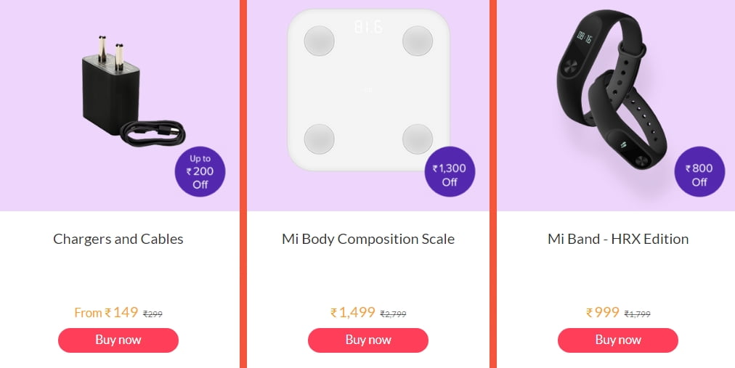Click the ₹1,499 sale price
This screenshot has width=735, height=368.
coord(353,313)
